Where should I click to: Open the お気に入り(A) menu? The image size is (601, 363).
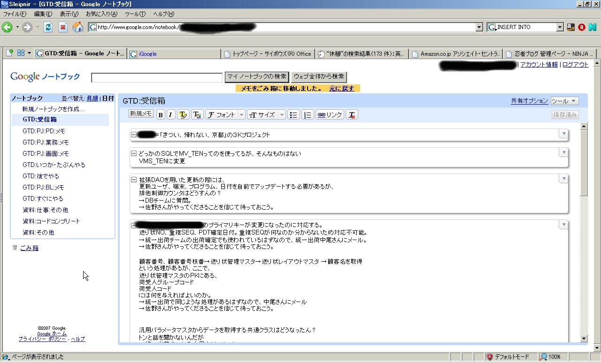101,14
